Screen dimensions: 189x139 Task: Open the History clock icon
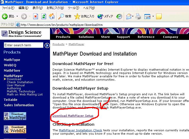pyautogui.click(x=119, y=16)
